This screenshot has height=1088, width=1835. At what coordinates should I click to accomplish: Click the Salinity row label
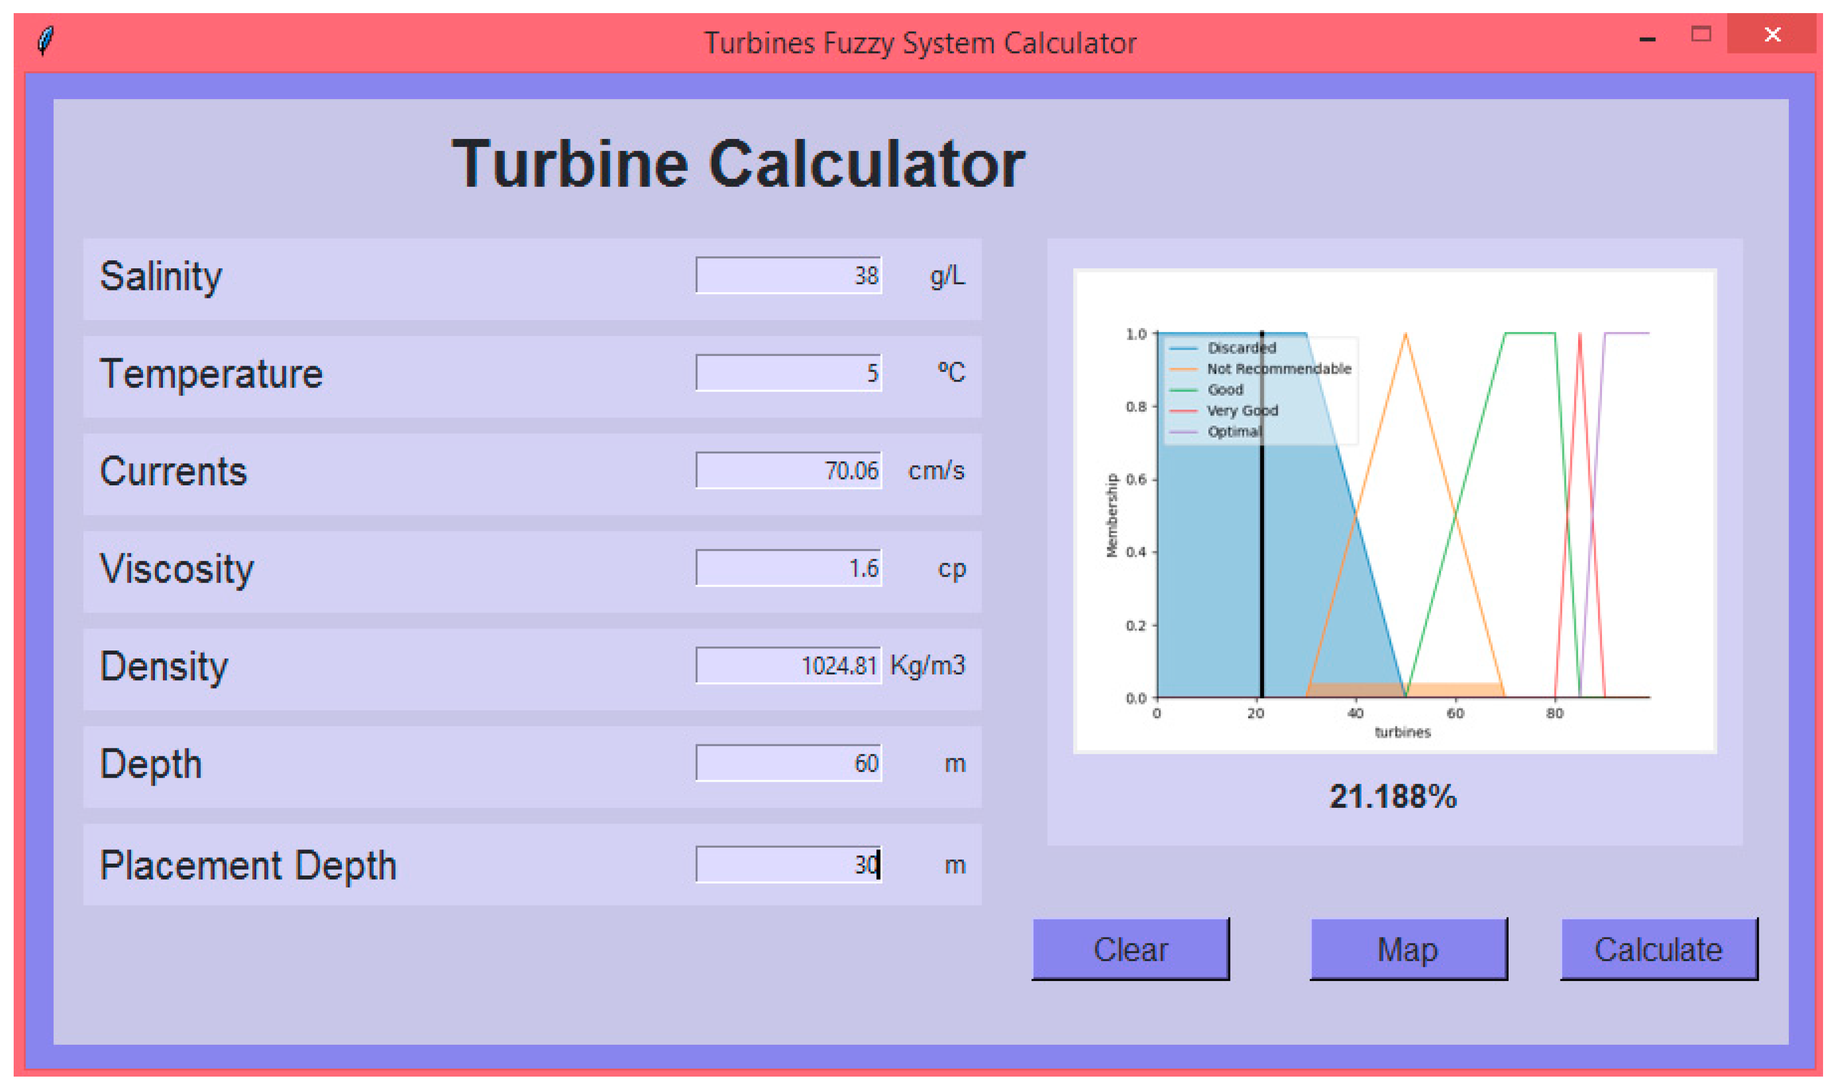point(161,277)
